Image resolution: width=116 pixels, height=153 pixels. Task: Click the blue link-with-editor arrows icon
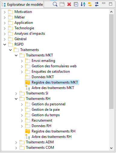97,4
